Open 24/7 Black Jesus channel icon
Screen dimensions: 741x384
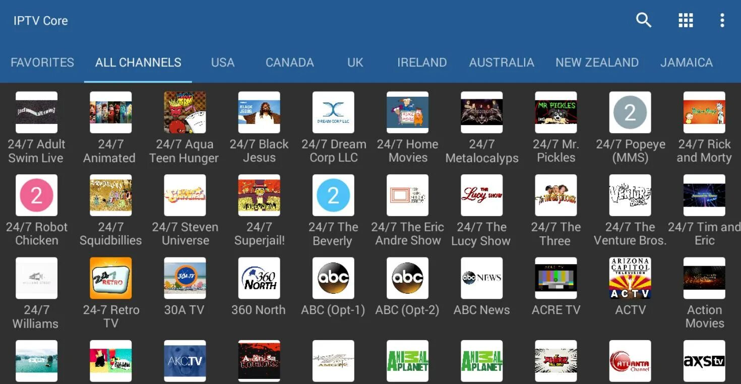[x=259, y=112]
